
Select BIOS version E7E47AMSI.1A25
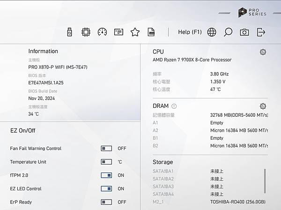tap(46, 82)
